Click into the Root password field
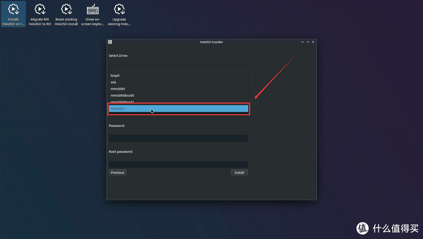The image size is (423, 239). [x=178, y=164]
